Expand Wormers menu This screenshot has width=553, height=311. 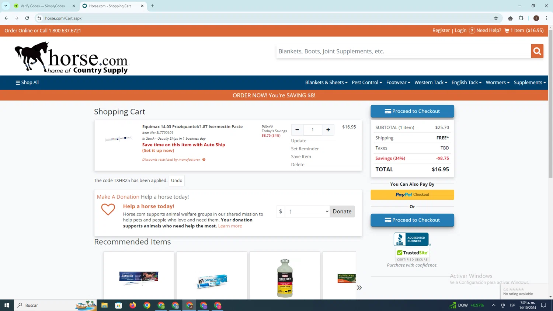point(498,83)
